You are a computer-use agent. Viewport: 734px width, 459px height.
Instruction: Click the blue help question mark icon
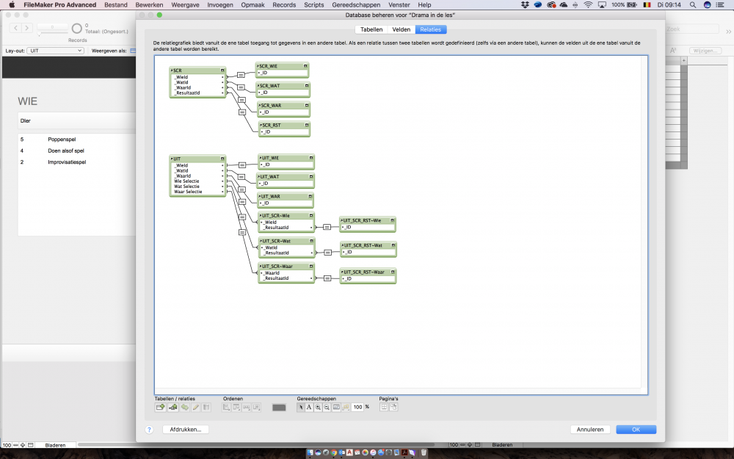[x=149, y=430]
